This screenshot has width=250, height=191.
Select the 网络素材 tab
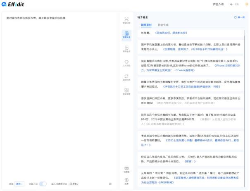146,25
